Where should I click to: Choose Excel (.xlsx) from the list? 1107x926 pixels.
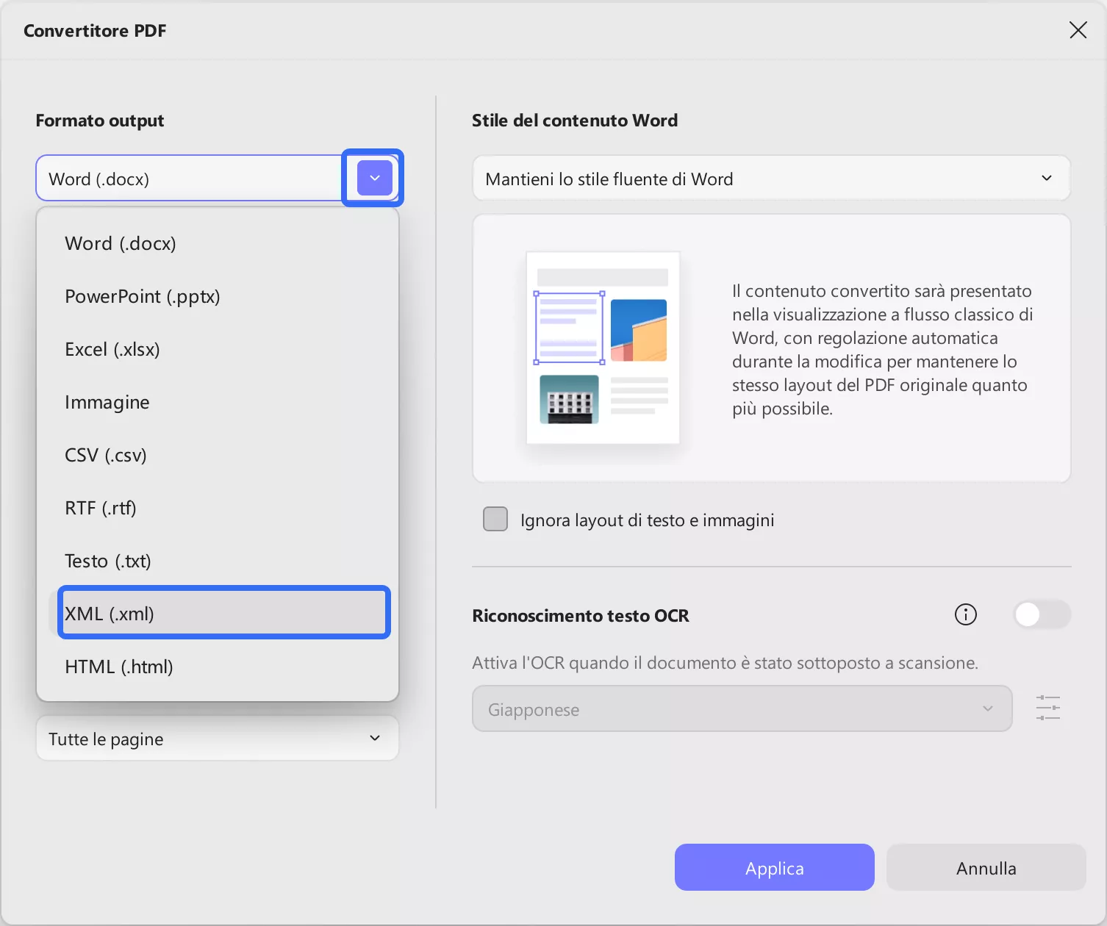coord(112,349)
